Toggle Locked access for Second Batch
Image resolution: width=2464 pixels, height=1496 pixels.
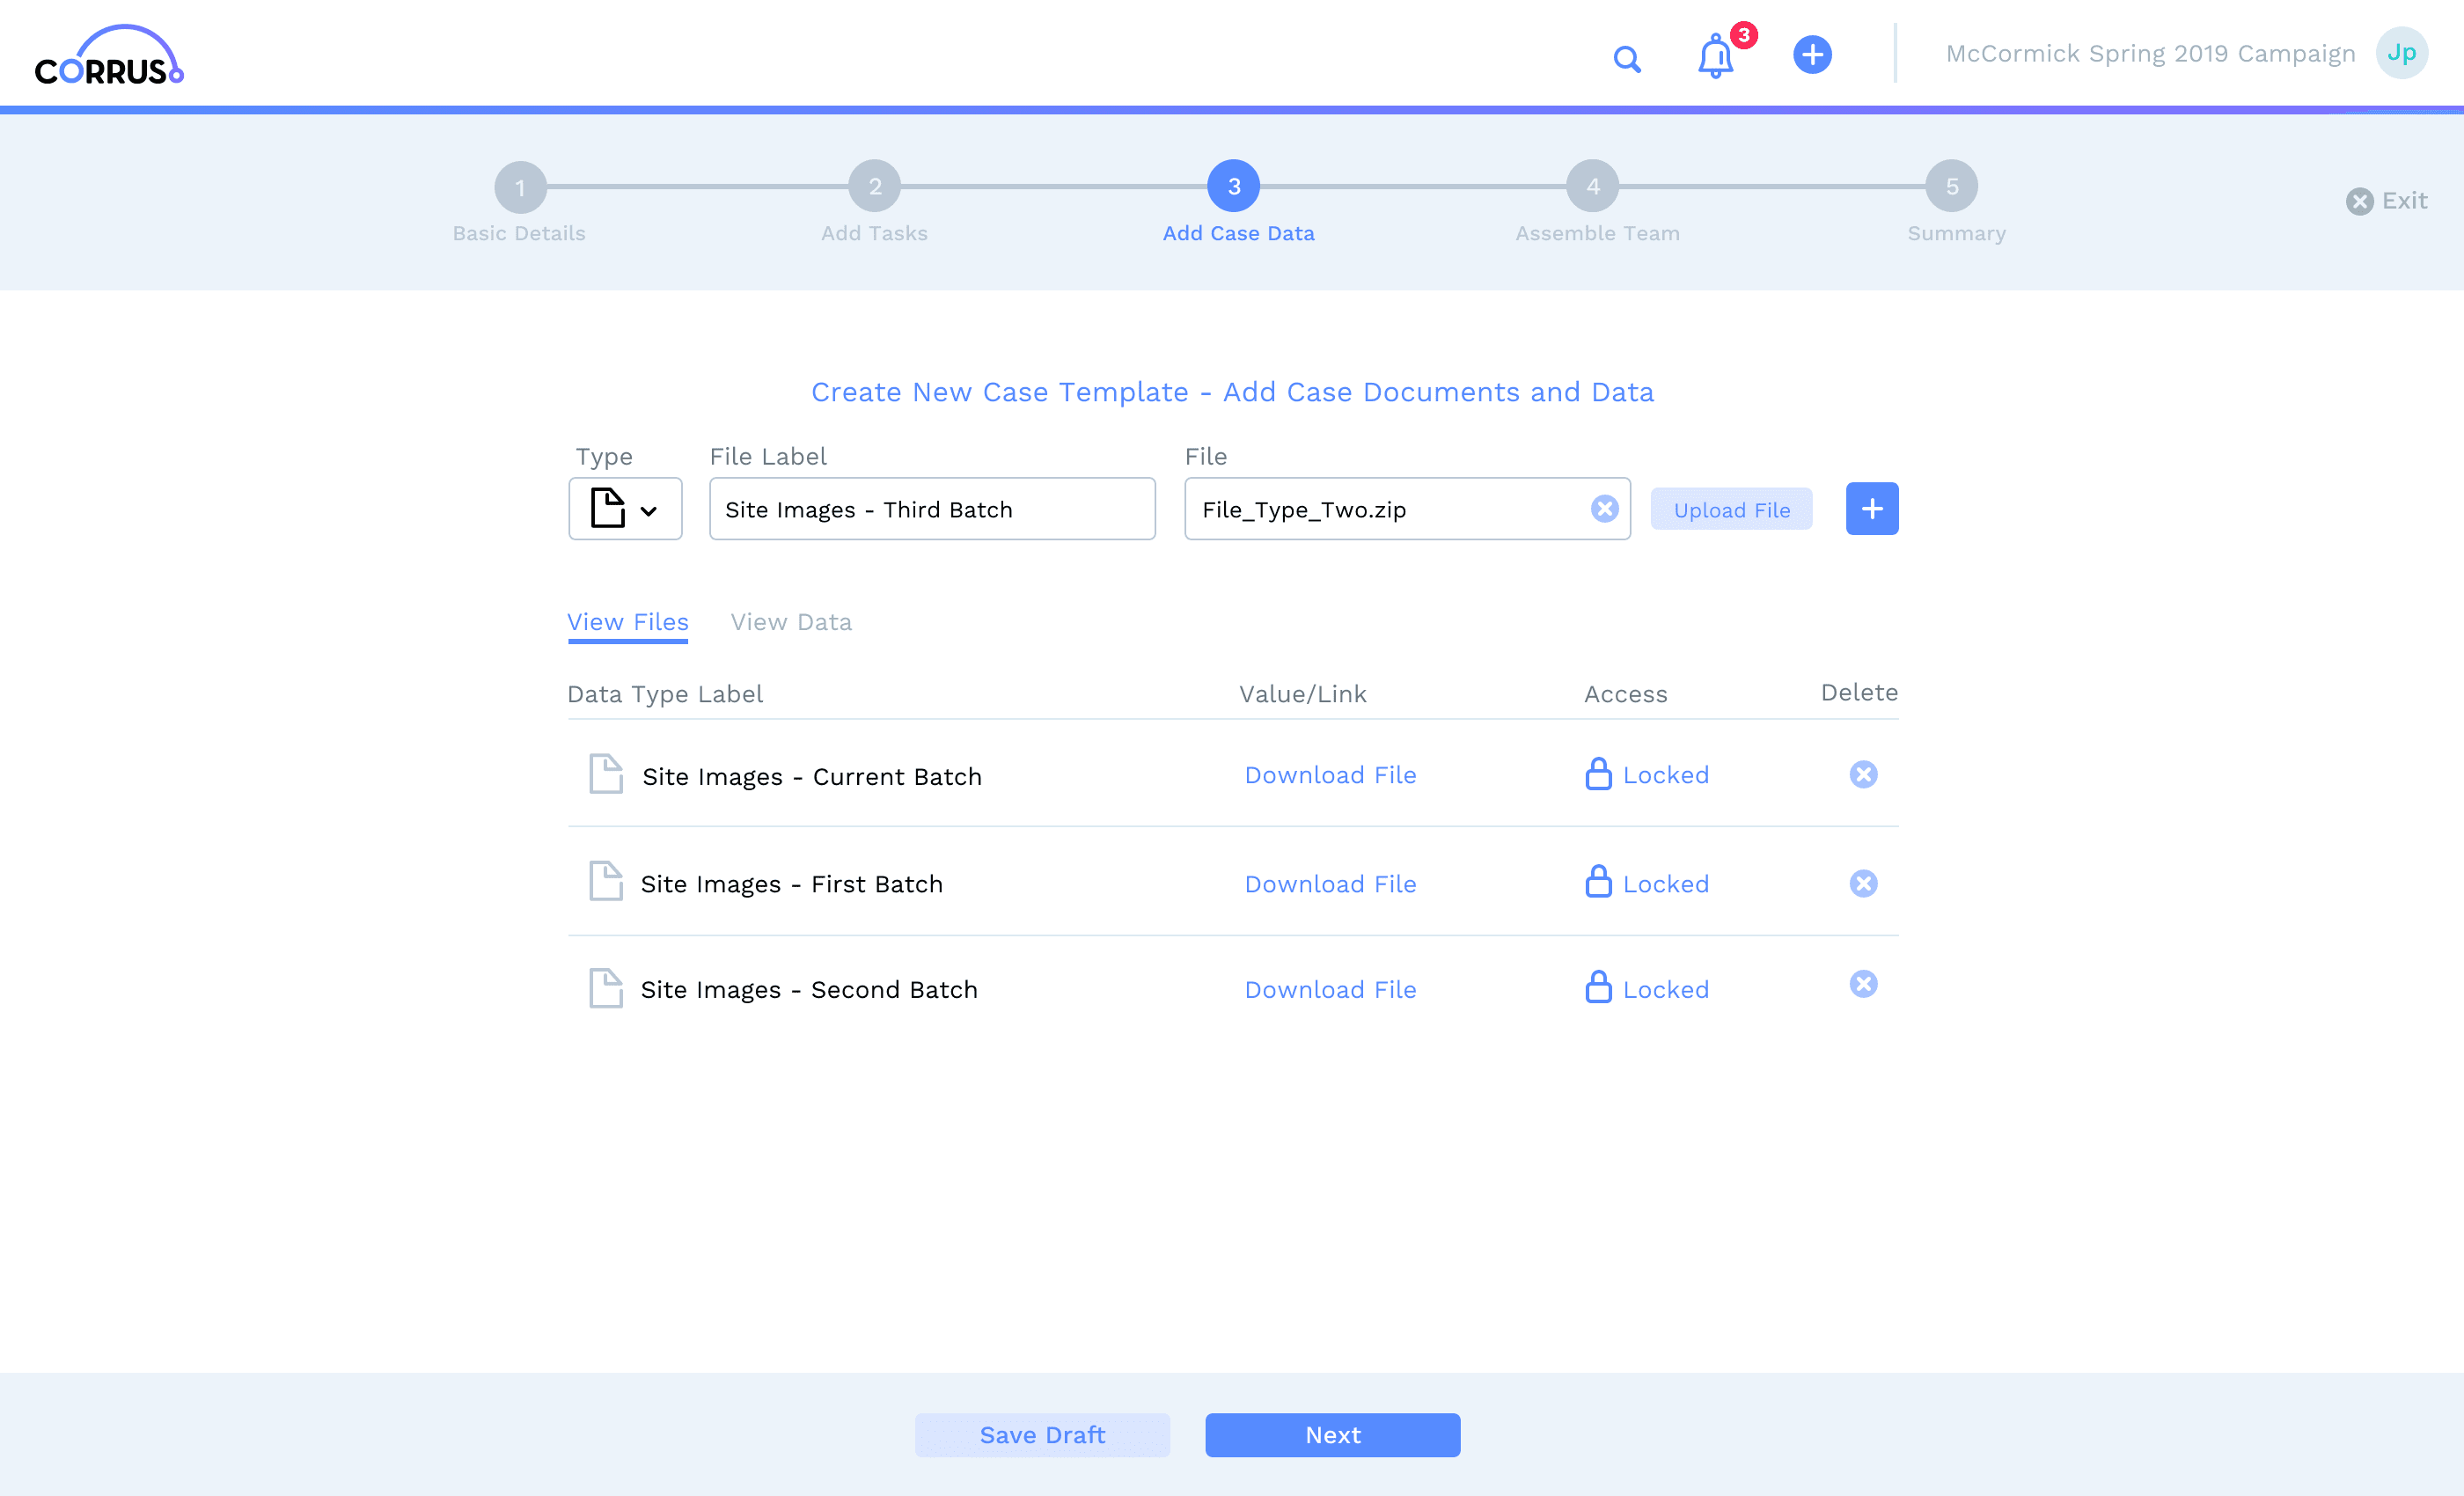pos(1647,989)
